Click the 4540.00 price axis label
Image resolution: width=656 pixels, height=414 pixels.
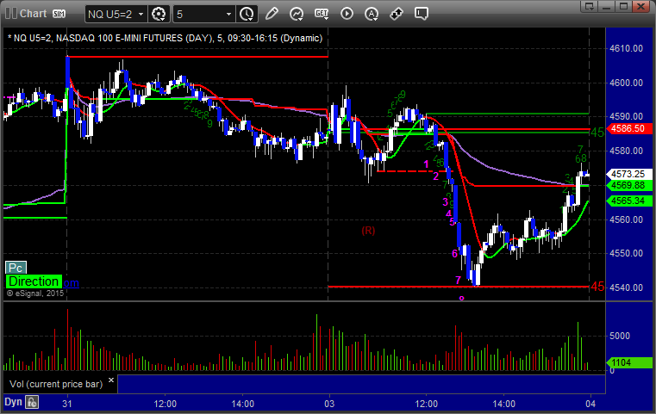(x=627, y=287)
